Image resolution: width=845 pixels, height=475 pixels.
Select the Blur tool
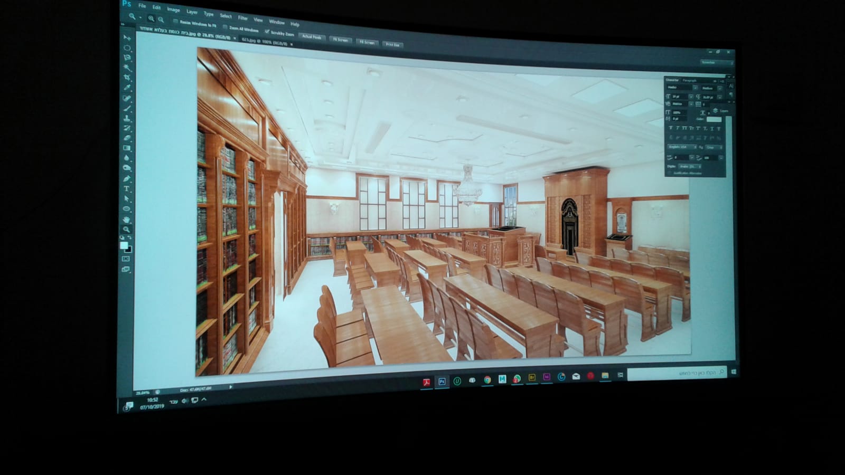click(x=127, y=158)
